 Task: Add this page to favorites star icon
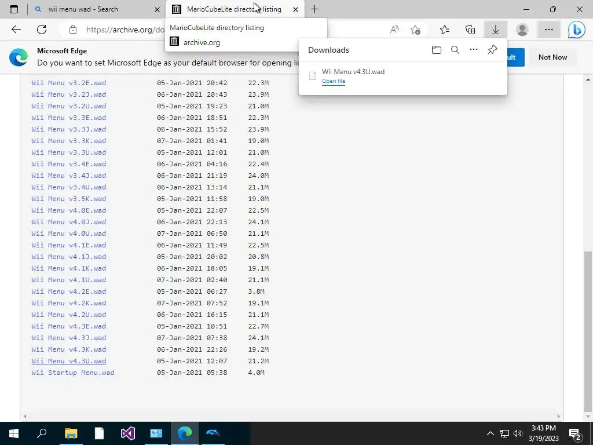[x=416, y=30]
